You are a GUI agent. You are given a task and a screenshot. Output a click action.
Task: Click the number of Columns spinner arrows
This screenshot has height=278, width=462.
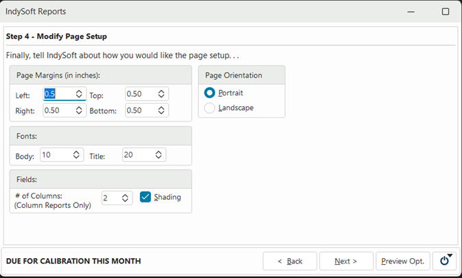pos(125,198)
